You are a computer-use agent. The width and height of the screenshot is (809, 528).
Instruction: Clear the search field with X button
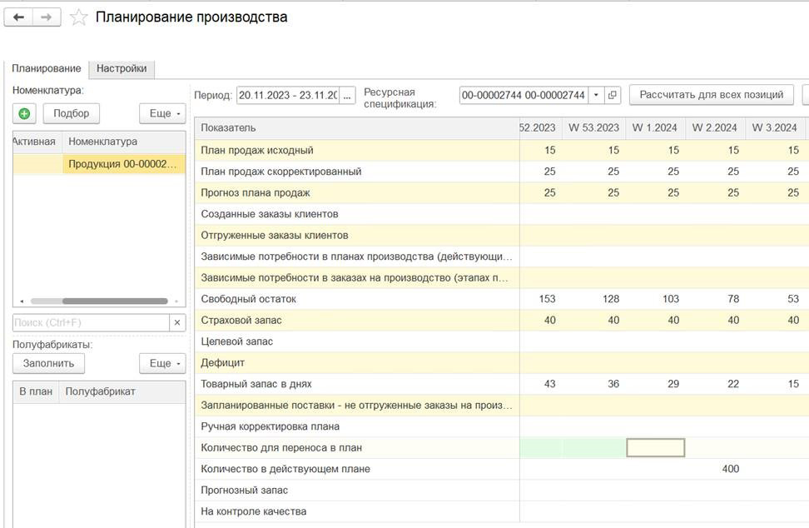[x=177, y=322]
